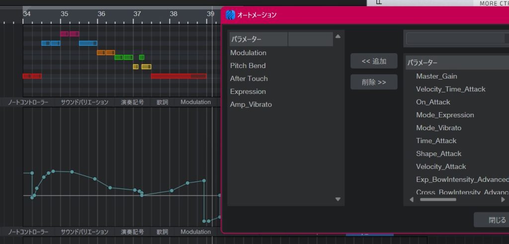
Task: Open the 演奏記号 tab in the upper tab row
Action: (x=132, y=102)
